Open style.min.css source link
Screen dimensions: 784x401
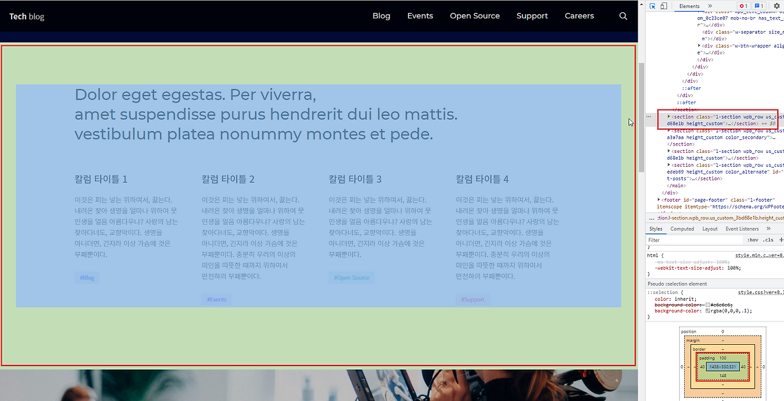[759, 255]
